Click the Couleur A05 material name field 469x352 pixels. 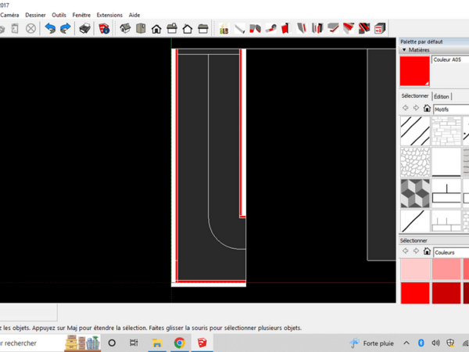(x=450, y=59)
